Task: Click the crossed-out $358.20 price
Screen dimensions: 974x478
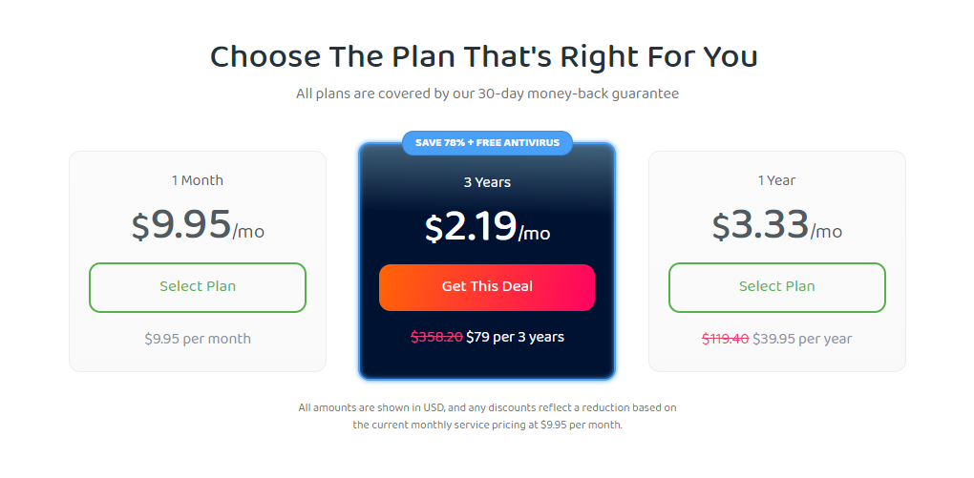Action: pos(436,337)
